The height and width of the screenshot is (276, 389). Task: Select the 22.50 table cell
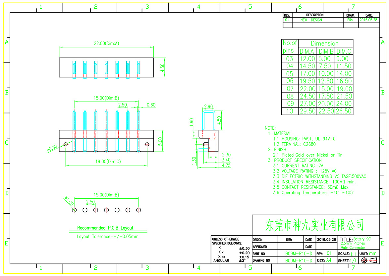326,111
